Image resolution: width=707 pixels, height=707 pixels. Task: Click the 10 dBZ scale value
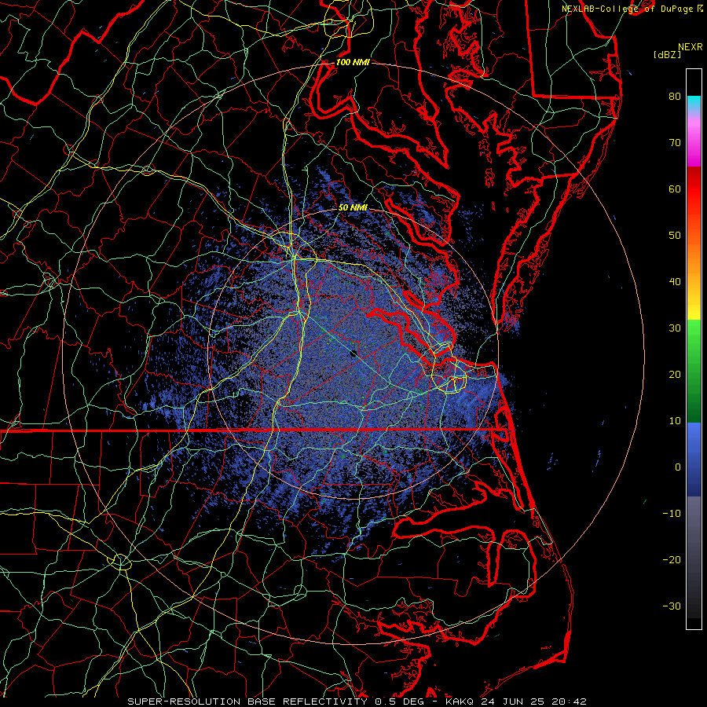tap(675, 421)
